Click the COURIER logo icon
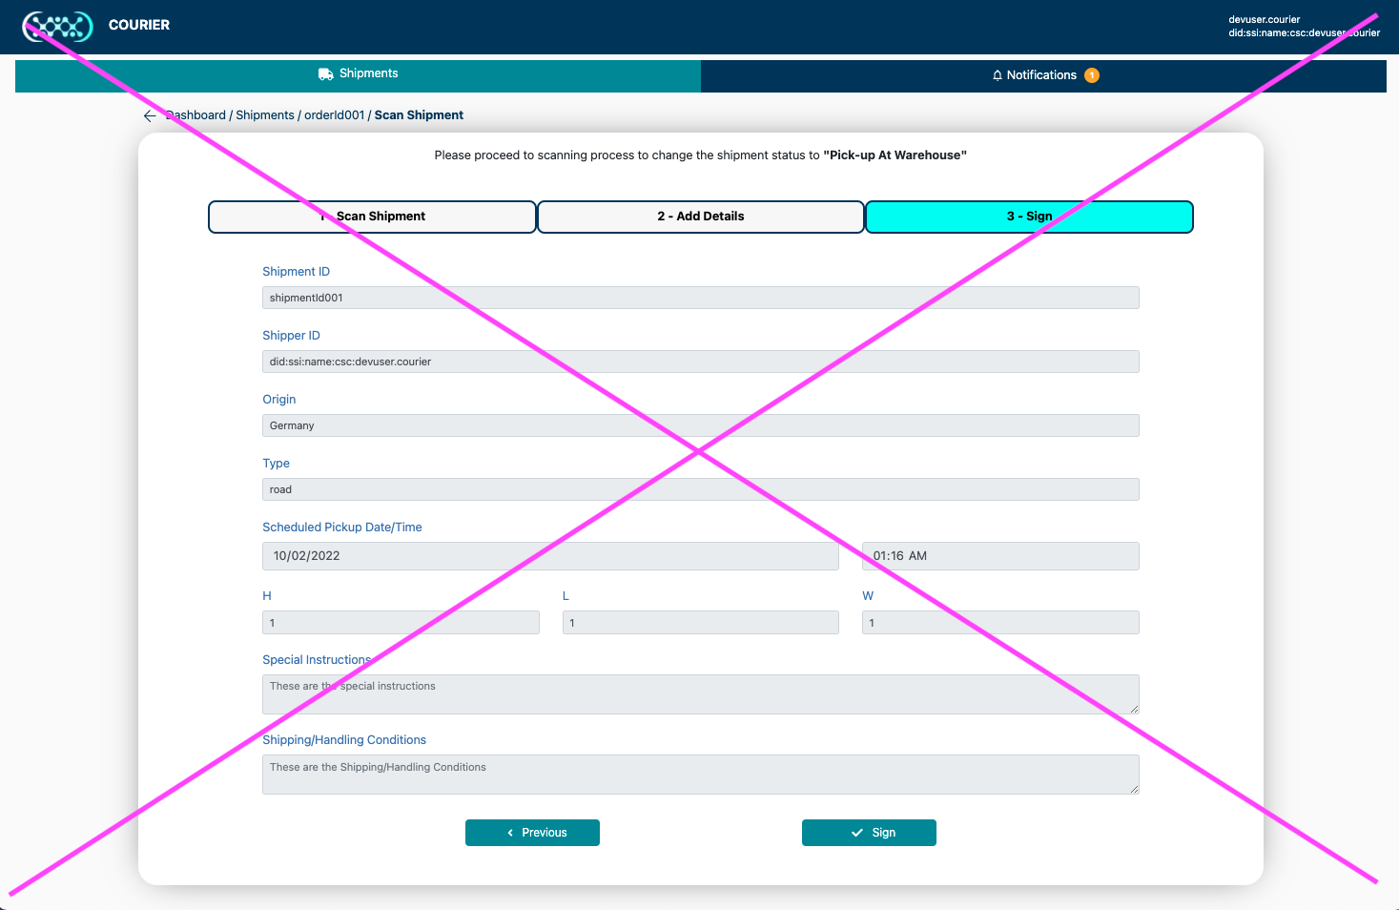Viewport: 1399px width, 910px height. (56, 27)
